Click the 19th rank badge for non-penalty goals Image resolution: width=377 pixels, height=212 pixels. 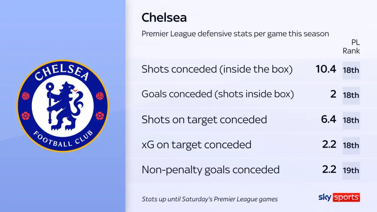(351, 170)
